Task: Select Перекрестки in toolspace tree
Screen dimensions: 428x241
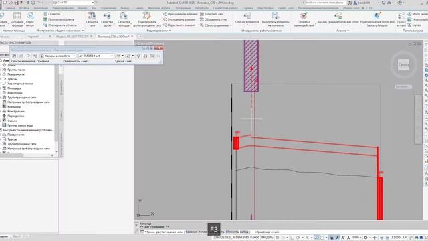Action: [x=16, y=116]
